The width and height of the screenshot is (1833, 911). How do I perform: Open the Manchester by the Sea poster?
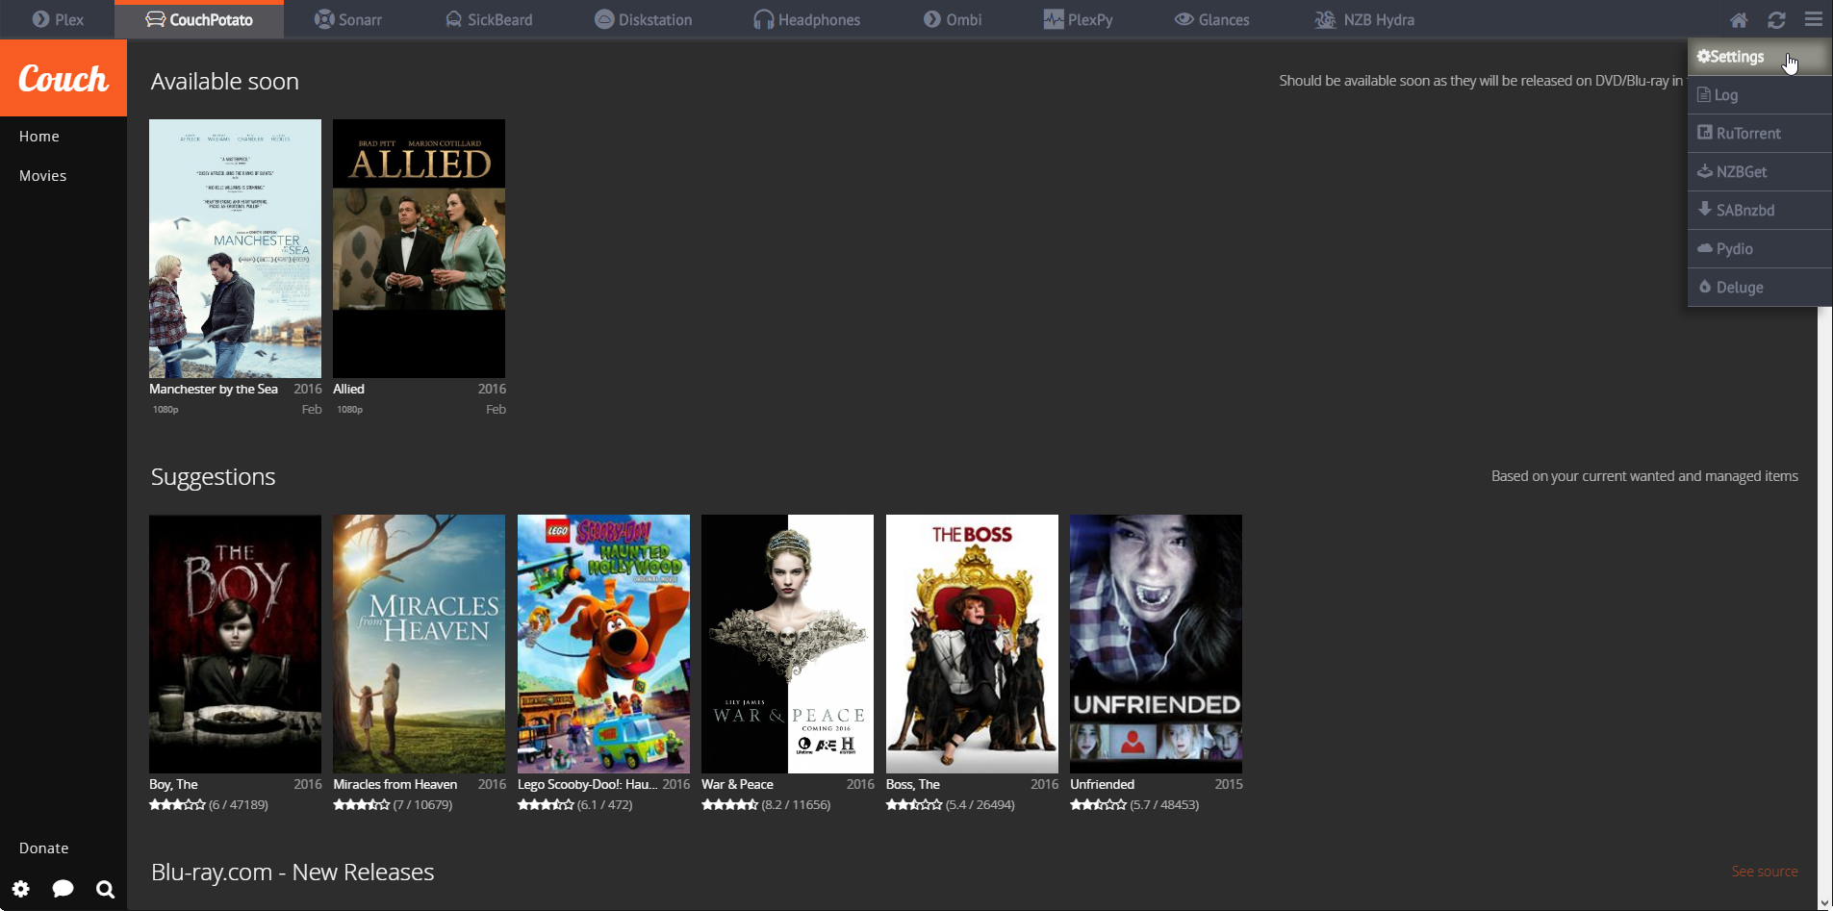235,248
